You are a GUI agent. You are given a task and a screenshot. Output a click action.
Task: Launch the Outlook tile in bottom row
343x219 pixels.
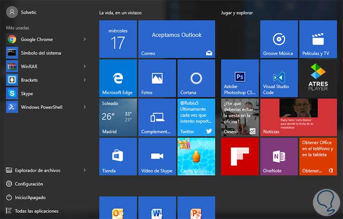pos(118,208)
